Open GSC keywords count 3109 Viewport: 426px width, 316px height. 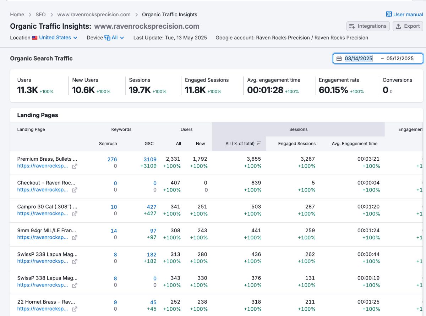tap(150, 160)
